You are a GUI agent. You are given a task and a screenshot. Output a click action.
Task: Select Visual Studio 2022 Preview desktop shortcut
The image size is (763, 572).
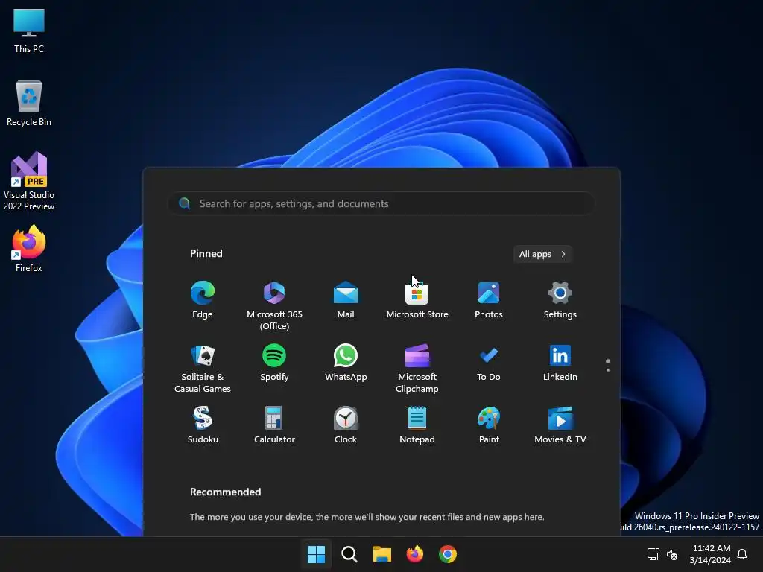[29, 181]
